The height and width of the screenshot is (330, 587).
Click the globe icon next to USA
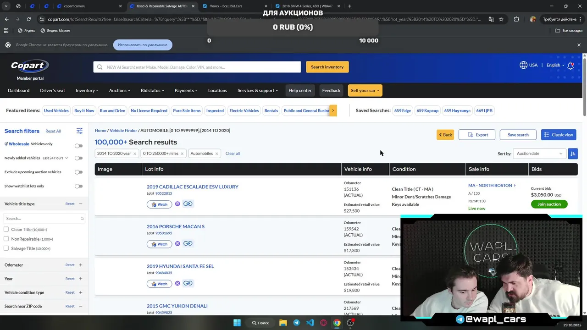point(523,65)
